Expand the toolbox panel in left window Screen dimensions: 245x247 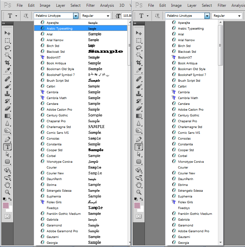[x=4, y=23]
